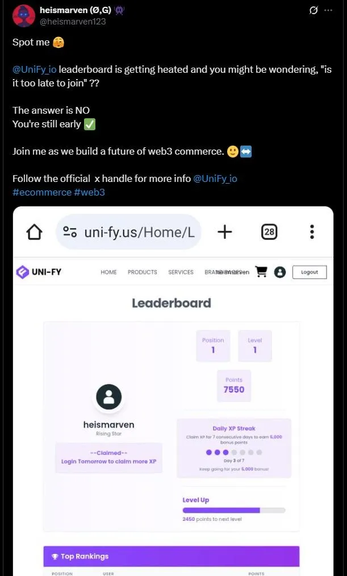Click the Logout button
The image size is (347, 576).
click(x=309, y=272)
